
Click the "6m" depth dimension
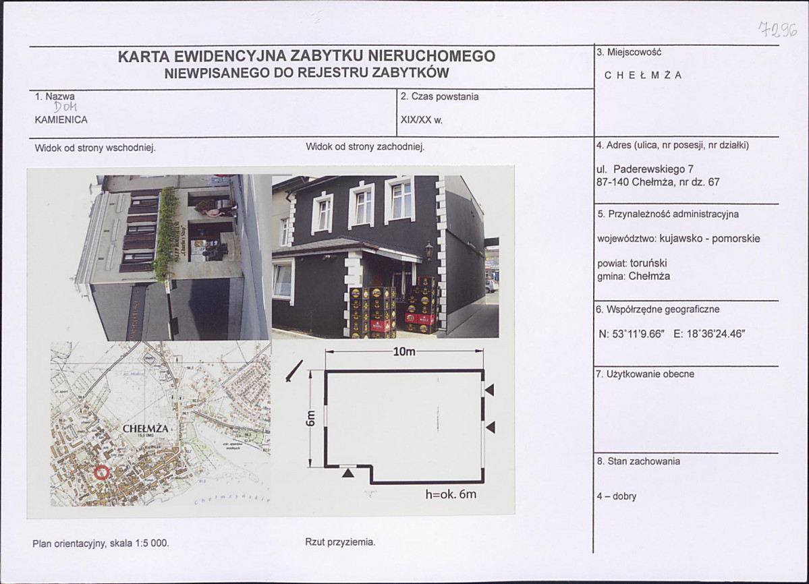tap(310, 419)
